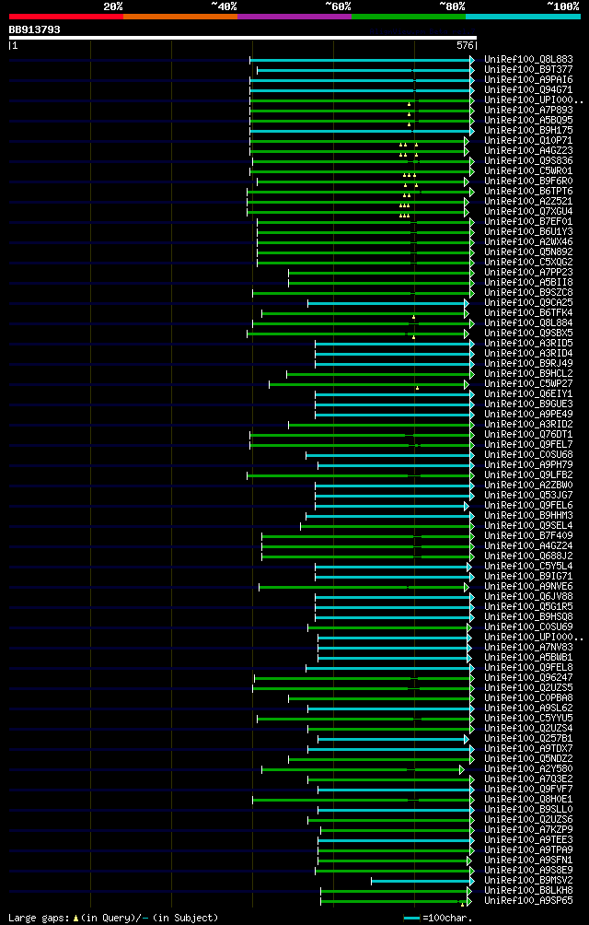Viewport: 589px width, 925px height.
Task: Choose the UniRef100_A2WX46 entry
Action: [x=528, y=242]
